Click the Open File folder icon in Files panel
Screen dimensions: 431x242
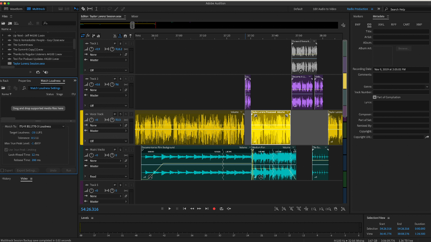3,23
